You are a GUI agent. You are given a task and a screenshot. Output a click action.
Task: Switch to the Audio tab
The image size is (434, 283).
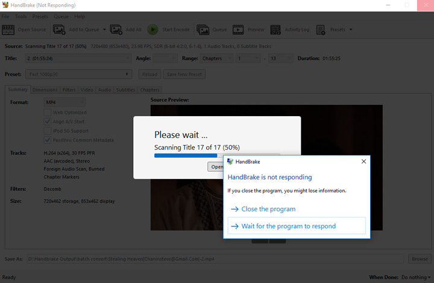105,90
